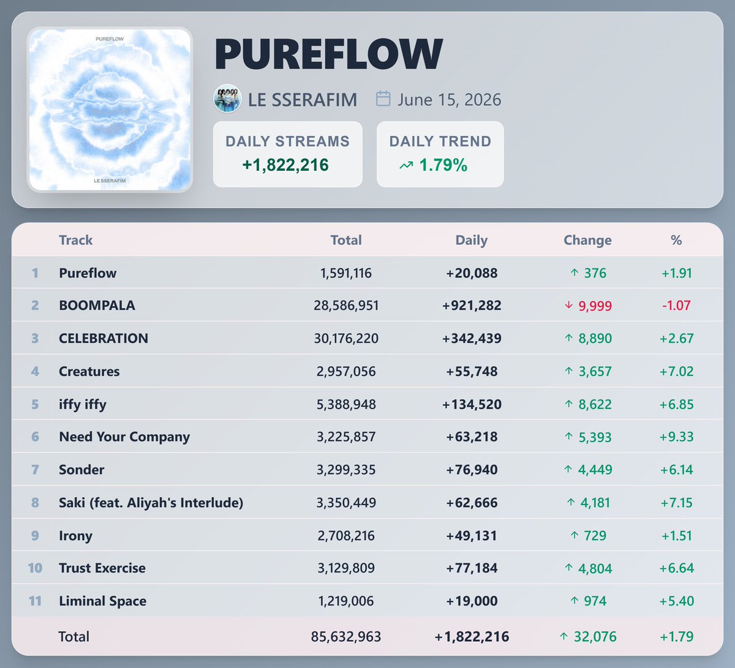The width and height of the screenshot is (735, 668).
Task: Click the red down arrow in BOOMPALA row
Action: [x=568, y=306]
